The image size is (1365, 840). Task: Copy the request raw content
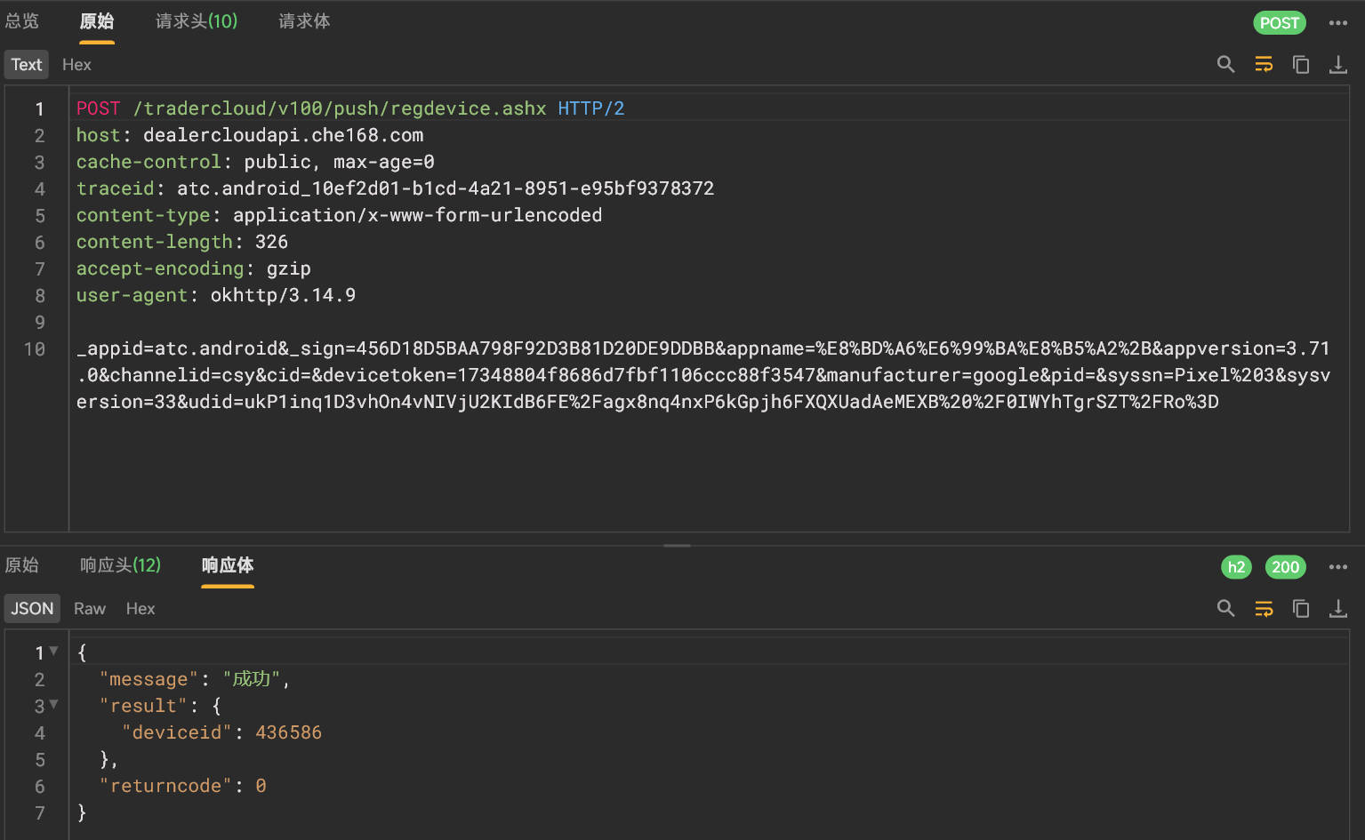coord(1300,64)
